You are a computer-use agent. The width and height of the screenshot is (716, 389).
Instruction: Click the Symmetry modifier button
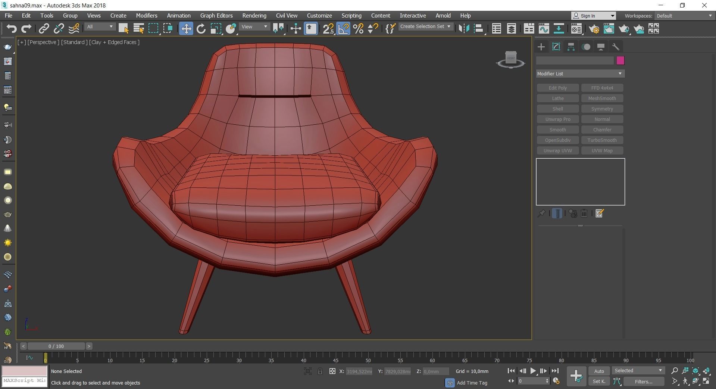click(602, 109)
